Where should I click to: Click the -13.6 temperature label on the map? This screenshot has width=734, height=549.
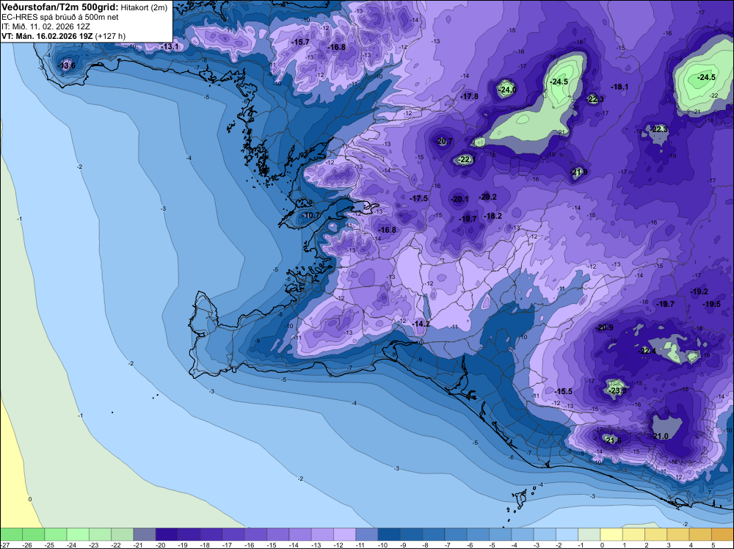[66, 65]
